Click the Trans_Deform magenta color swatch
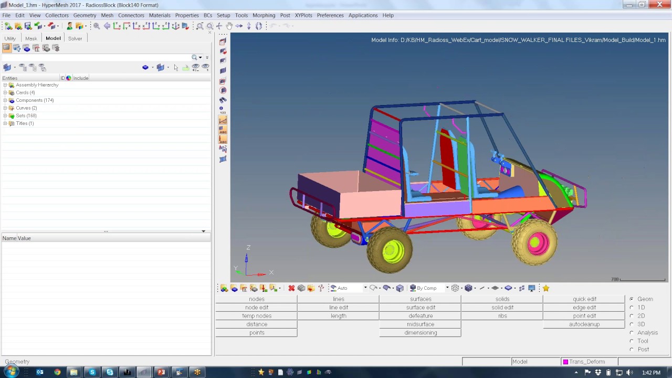672x378 pixels. click(565, 362)
